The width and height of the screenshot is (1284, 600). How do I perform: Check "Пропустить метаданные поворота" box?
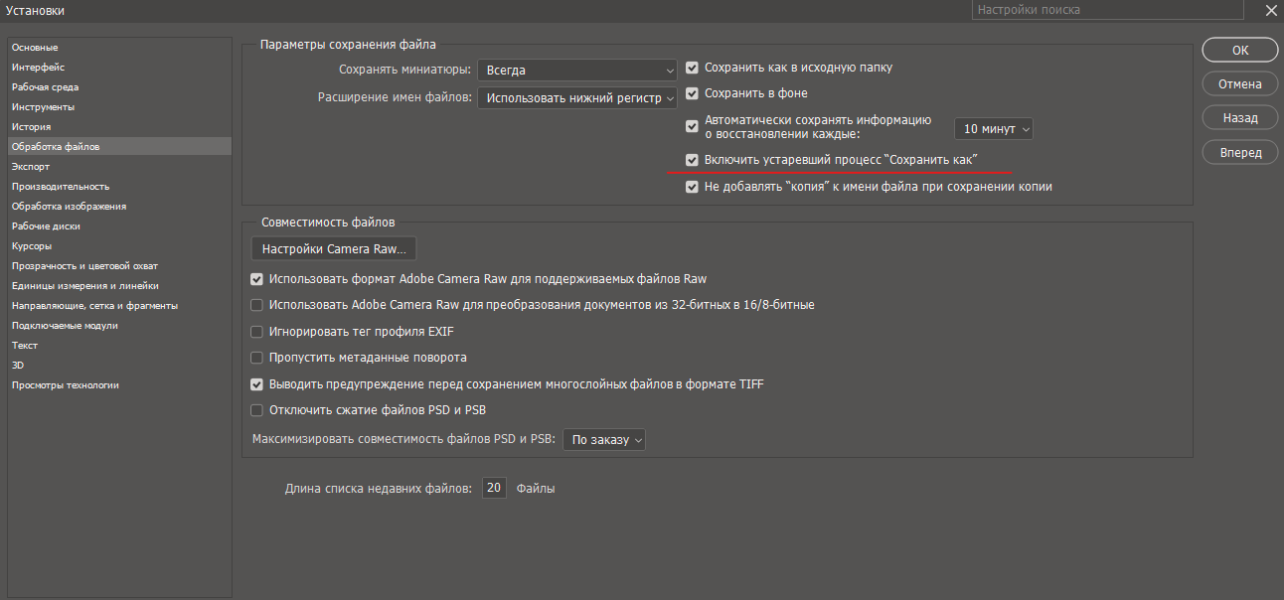click(x=257, y=358)
